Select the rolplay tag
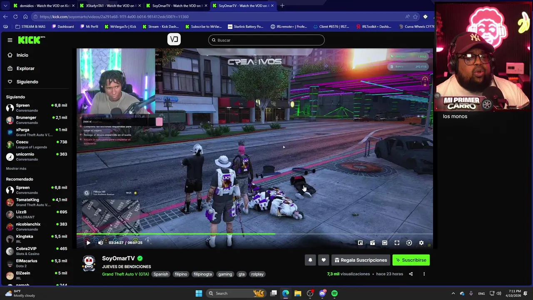 pos(257,274)
